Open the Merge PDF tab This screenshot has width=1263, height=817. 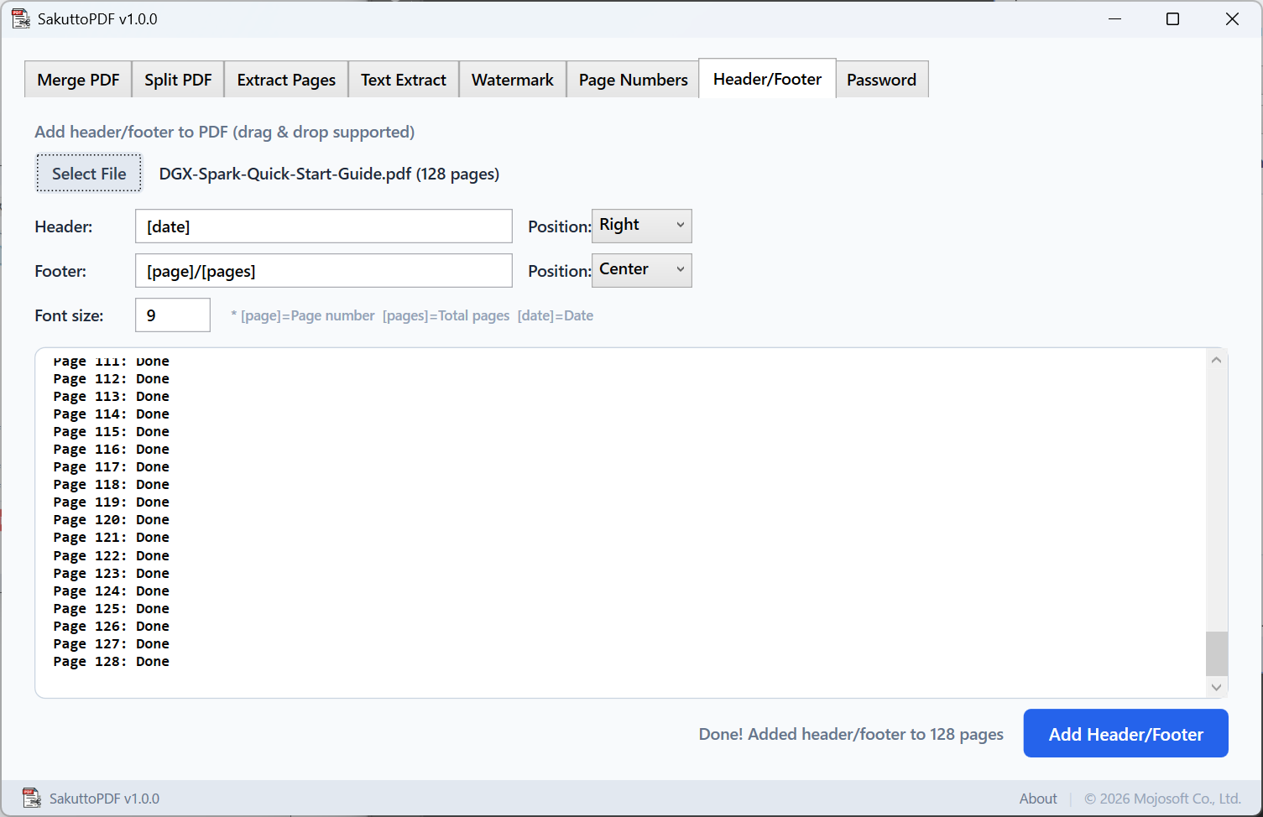tap(78, 80)
